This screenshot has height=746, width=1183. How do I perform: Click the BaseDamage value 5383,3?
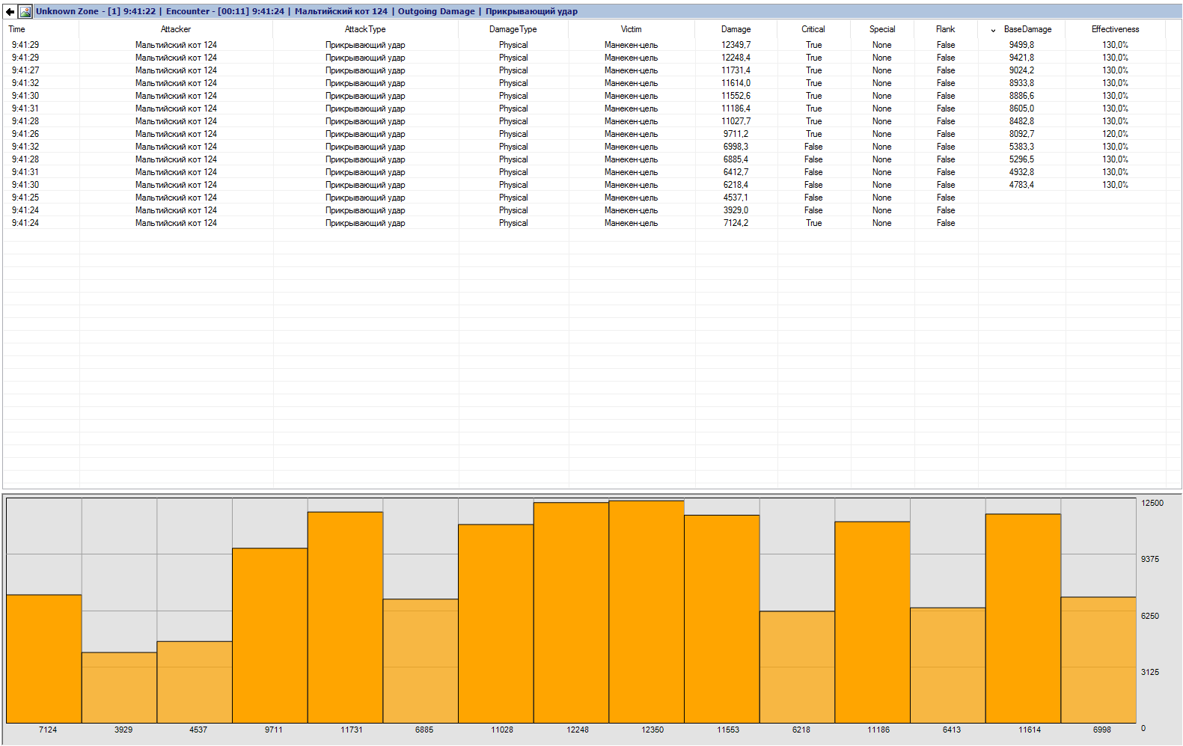tap(1021, 147)
